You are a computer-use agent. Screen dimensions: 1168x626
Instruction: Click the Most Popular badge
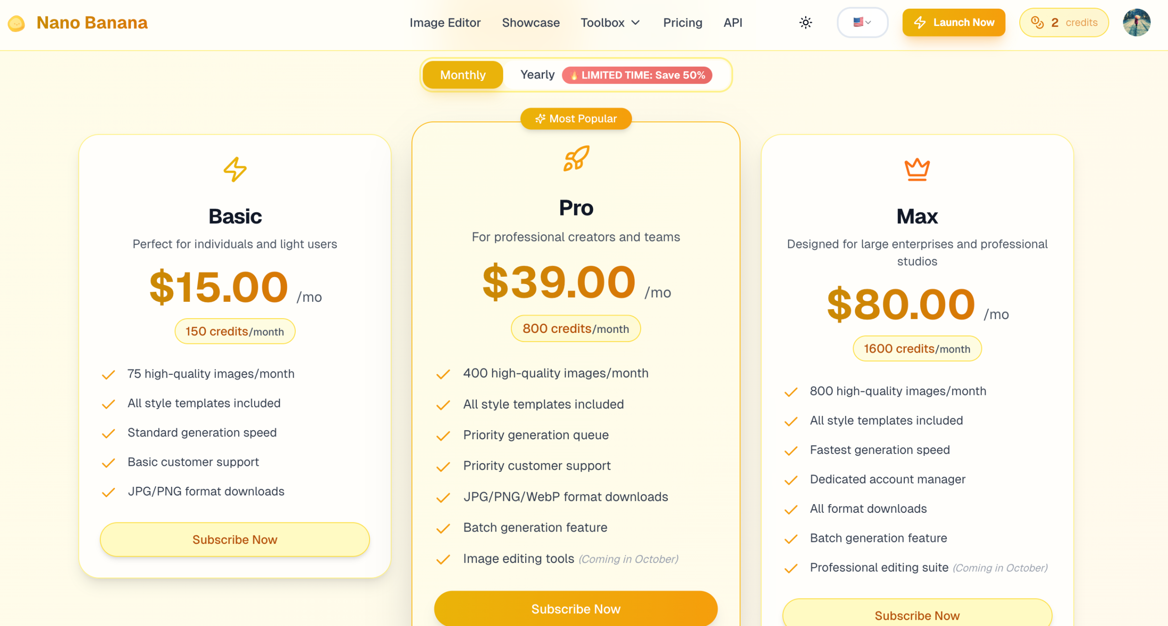tap(576, 119)
